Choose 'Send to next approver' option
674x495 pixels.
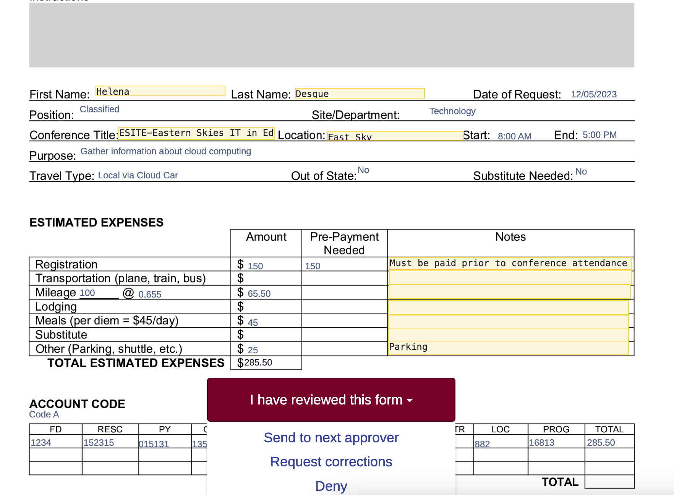point(331,438)
